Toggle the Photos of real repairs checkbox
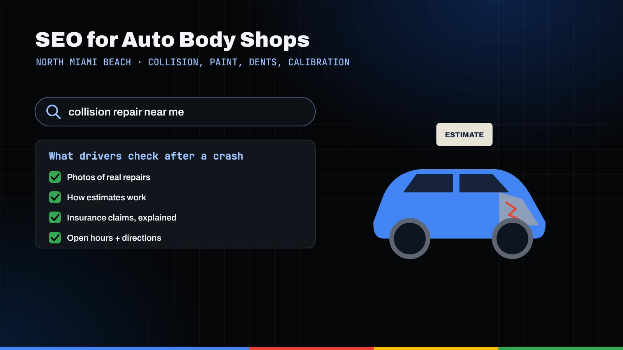623x350 pixels. (x=55, y=177)
